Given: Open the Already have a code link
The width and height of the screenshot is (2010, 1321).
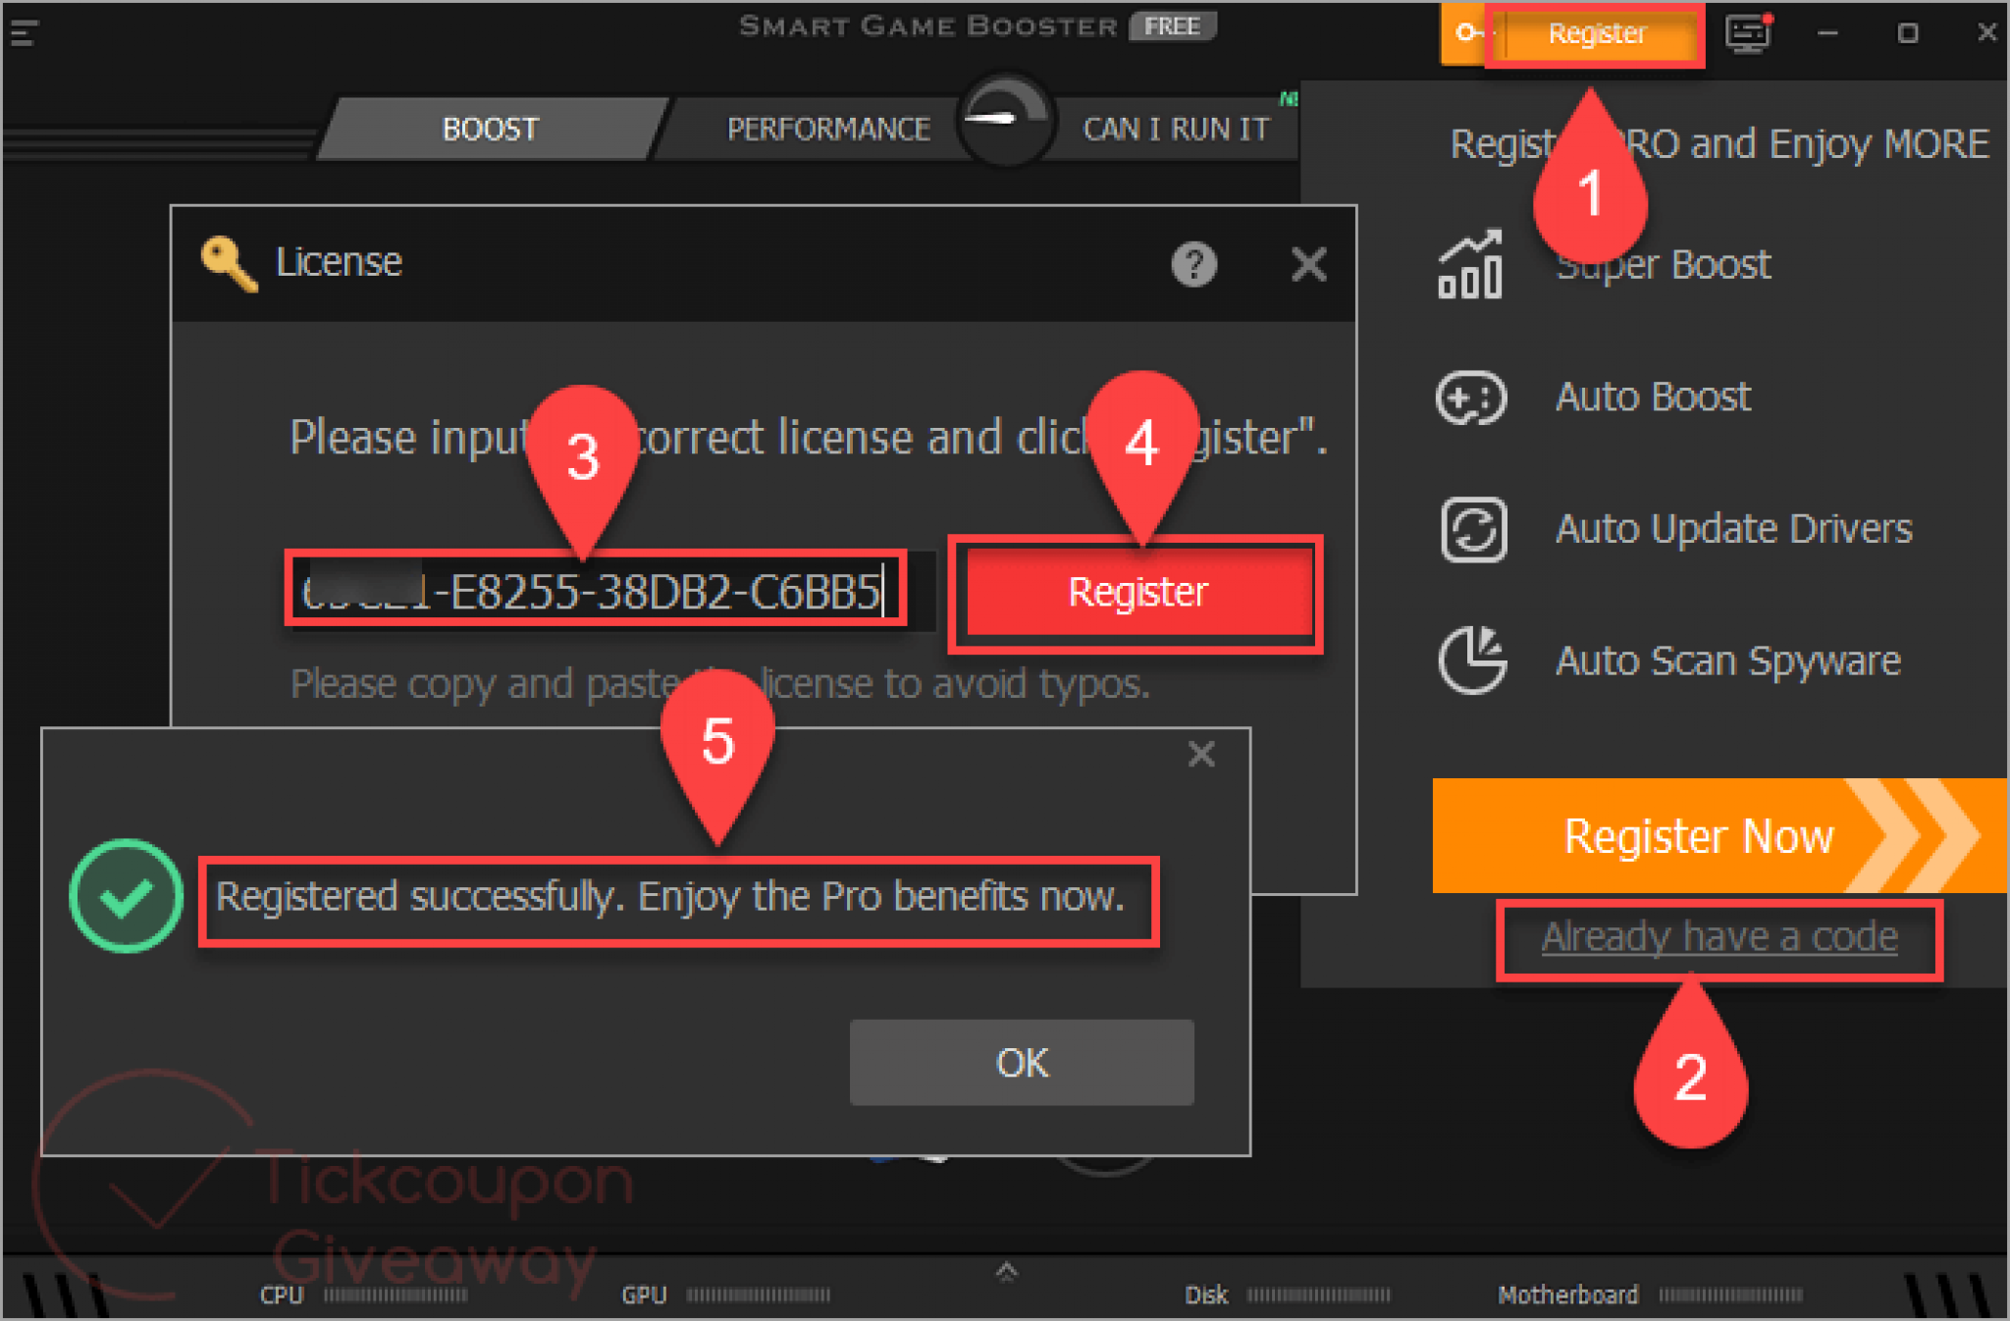Looking at the screenshot, I should tap(1719, 937).
